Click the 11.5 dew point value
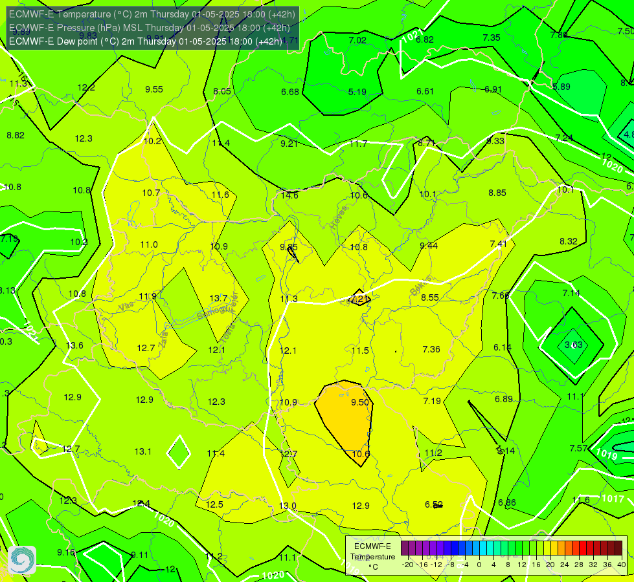Screen dimensions: 634x582 coord(360,350)
